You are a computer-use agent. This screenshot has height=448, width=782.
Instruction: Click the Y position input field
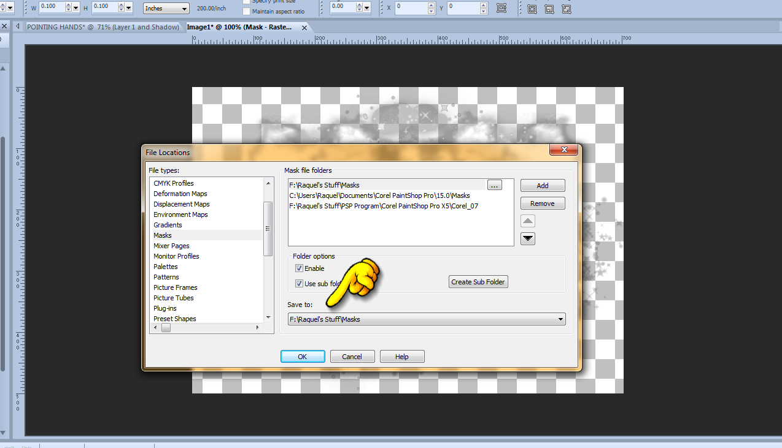tap(463, 8)
